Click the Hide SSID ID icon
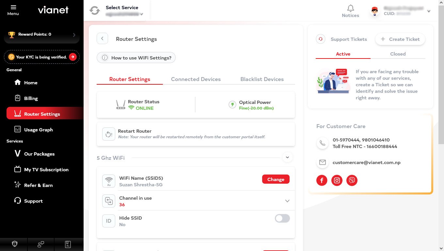Viewport: 444px width, 251px height. 109,221
